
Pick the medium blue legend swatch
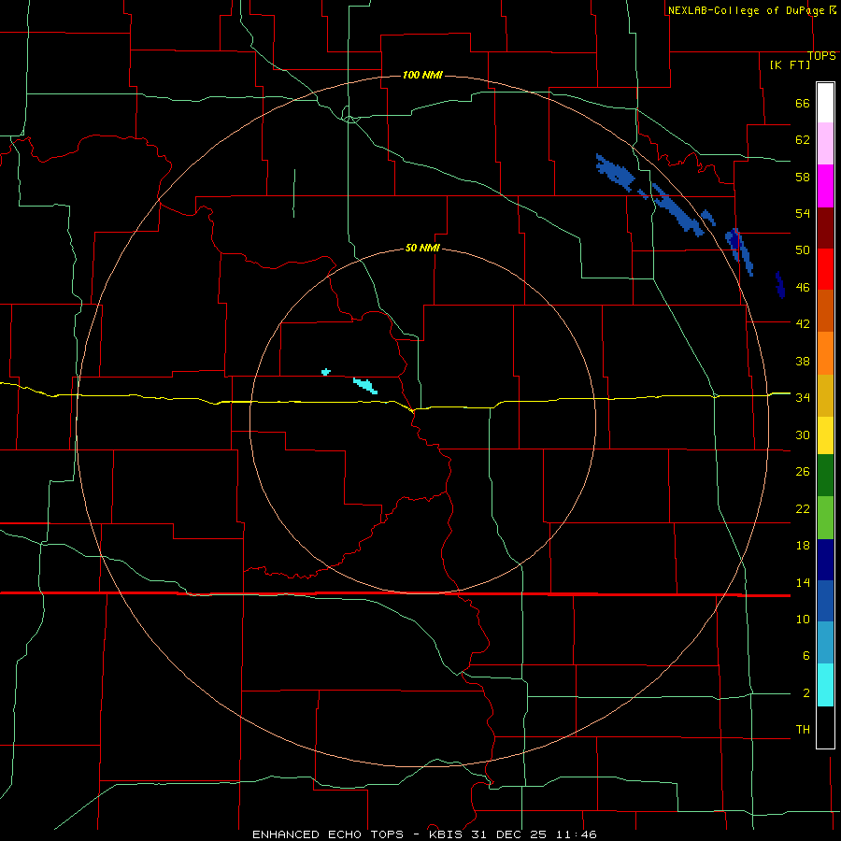pyautogui.click(x=825, y=601)
